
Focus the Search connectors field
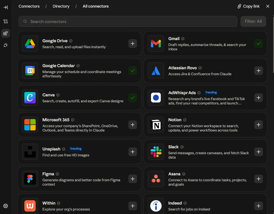pos(128,21)
